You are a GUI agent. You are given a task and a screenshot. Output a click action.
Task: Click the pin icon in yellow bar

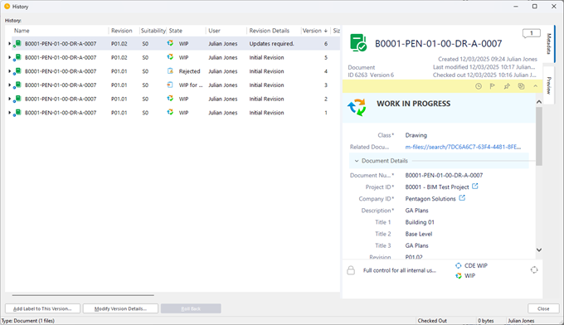[x=507, y=86]
